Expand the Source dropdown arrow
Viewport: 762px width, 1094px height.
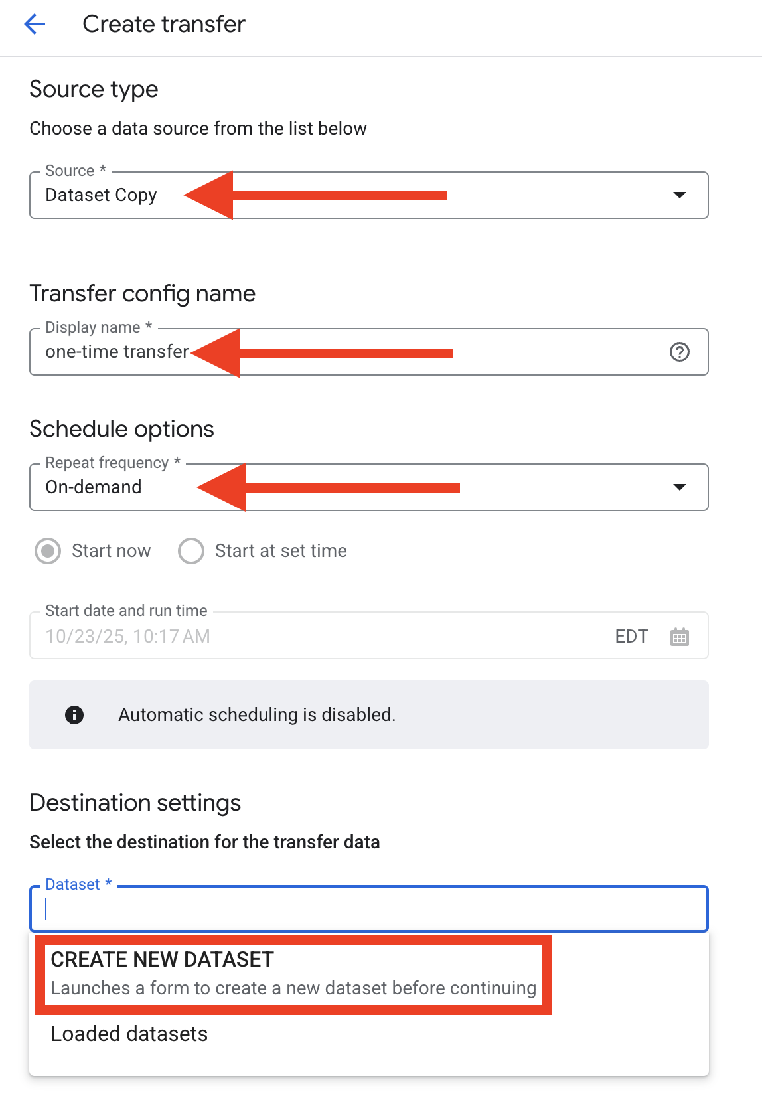coord(679,195)
